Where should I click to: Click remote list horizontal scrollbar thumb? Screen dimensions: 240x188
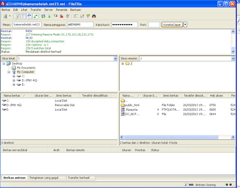click(x=171, y=137)
